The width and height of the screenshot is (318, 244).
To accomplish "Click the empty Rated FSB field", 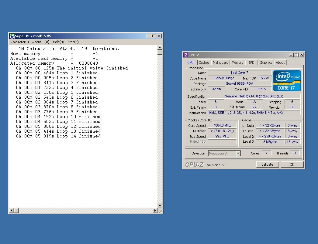I will (x=222, y=142).
